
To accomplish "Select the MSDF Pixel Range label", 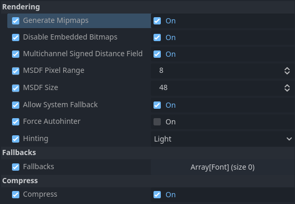I will click(54, 71).
